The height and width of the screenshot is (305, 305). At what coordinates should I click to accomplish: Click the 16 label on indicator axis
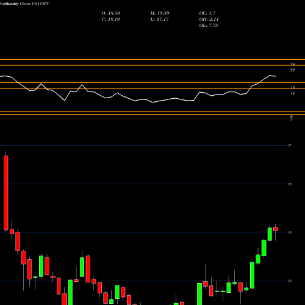pyautogui.click(x=292, y=87)
